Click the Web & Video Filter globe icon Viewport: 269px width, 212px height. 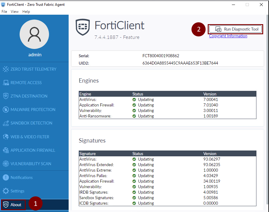coord(6,137)
